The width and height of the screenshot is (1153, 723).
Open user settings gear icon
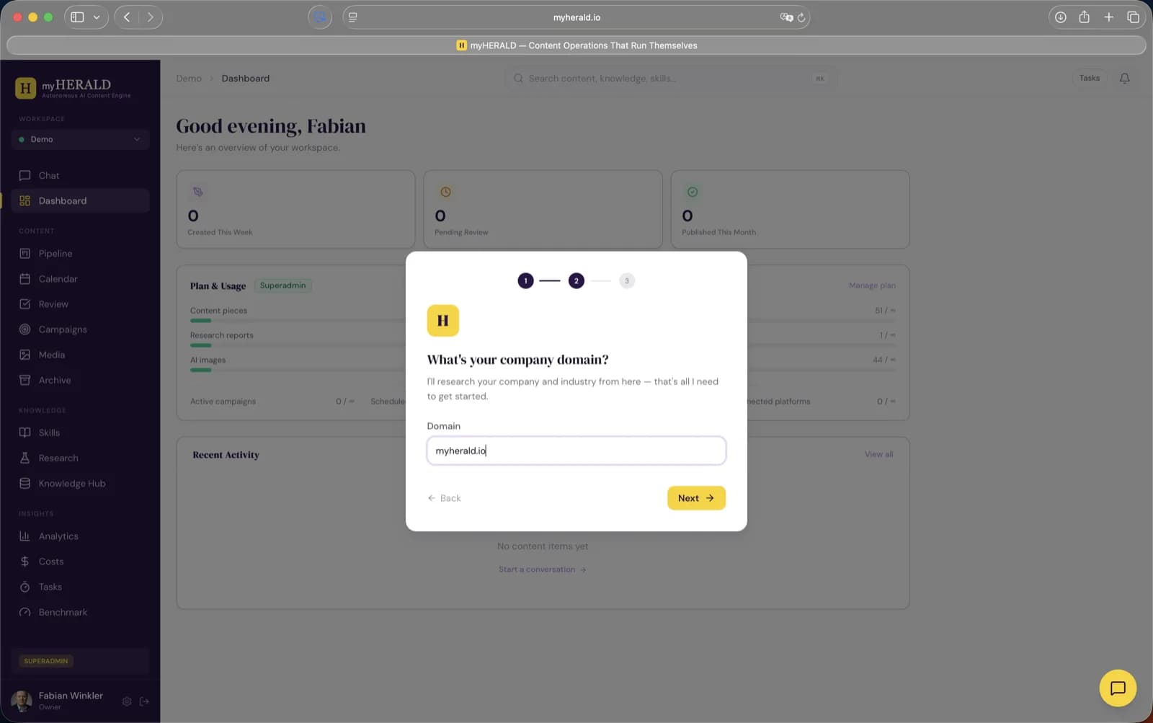[127, 701]
